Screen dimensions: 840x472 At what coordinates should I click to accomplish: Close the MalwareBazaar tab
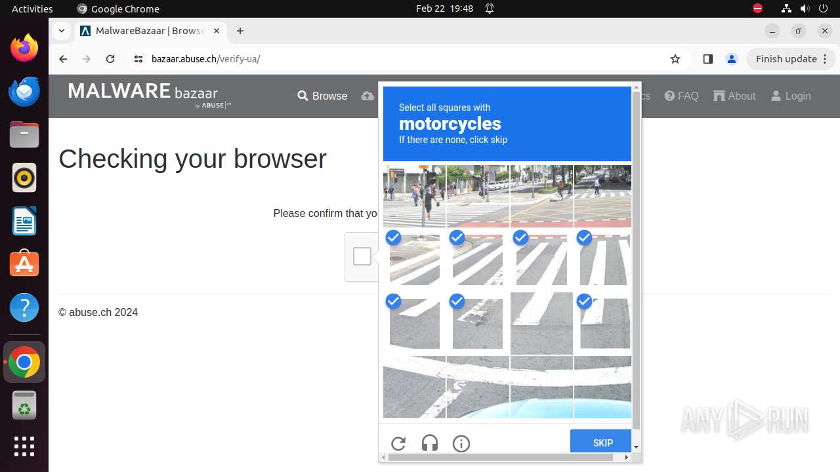(x=216, y=31)
